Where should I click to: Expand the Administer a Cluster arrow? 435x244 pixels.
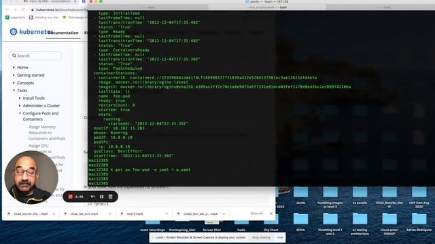20,106
